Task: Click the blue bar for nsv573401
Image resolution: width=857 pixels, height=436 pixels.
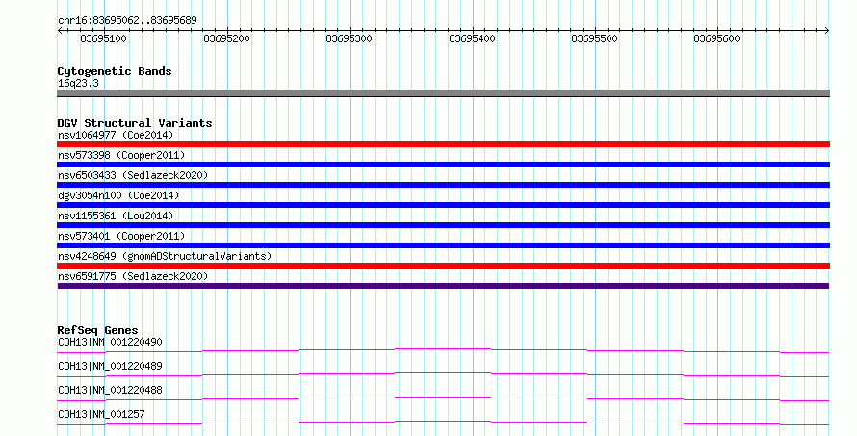Action: (x=443, y=245)
